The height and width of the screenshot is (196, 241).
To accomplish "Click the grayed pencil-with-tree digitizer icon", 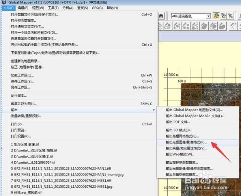I will (168, 26).
